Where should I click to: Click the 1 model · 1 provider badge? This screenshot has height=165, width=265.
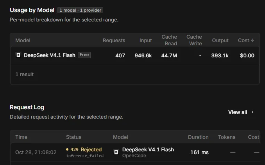pos(80,10)
